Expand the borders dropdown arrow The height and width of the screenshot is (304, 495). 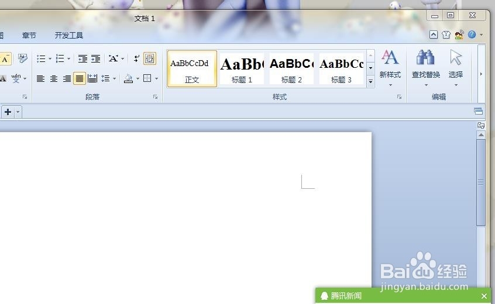pyautogui.click(x=156, y=78)
